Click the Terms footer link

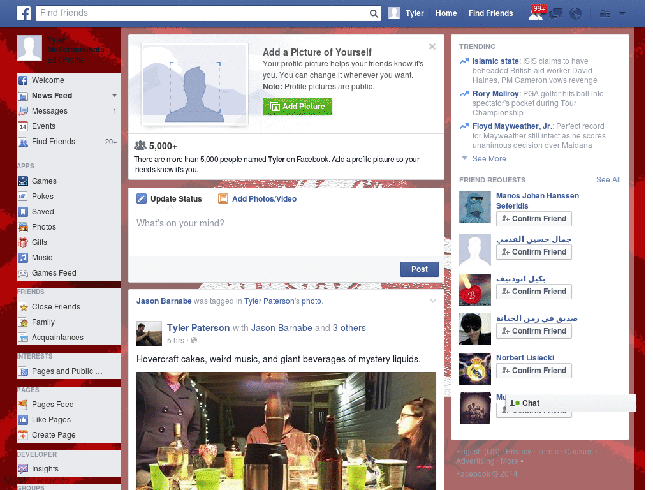[548, 452]
